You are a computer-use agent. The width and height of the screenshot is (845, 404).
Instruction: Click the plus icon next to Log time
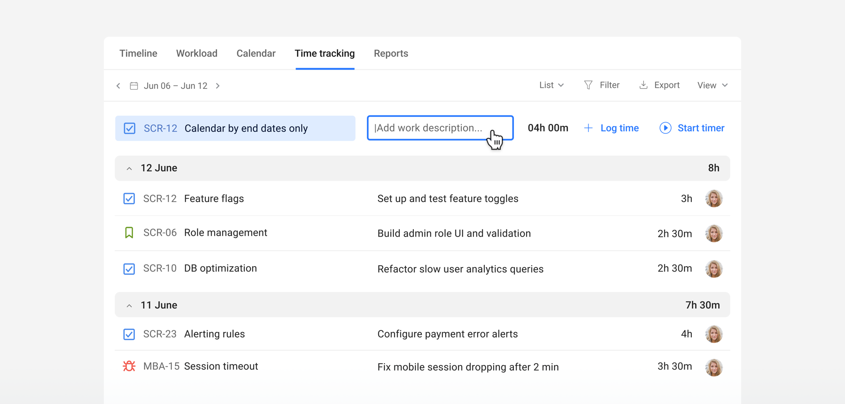tap(588, 127)
